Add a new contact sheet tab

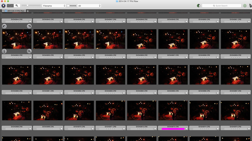click(28, 11)
